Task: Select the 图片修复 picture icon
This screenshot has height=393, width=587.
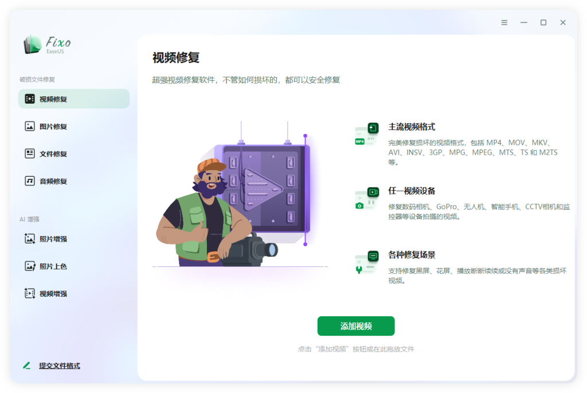Action: coord(30,126)
